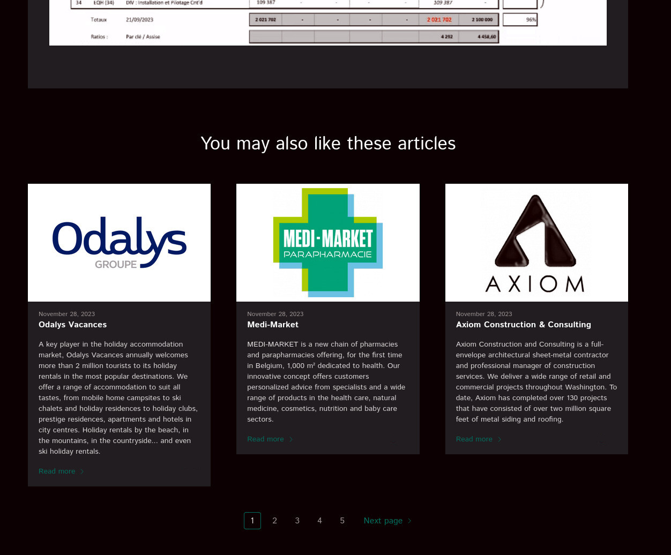This screenshot has height=555, width=671.
Task: Click Read more under Axiom Construction
Action: pos(474,439)
